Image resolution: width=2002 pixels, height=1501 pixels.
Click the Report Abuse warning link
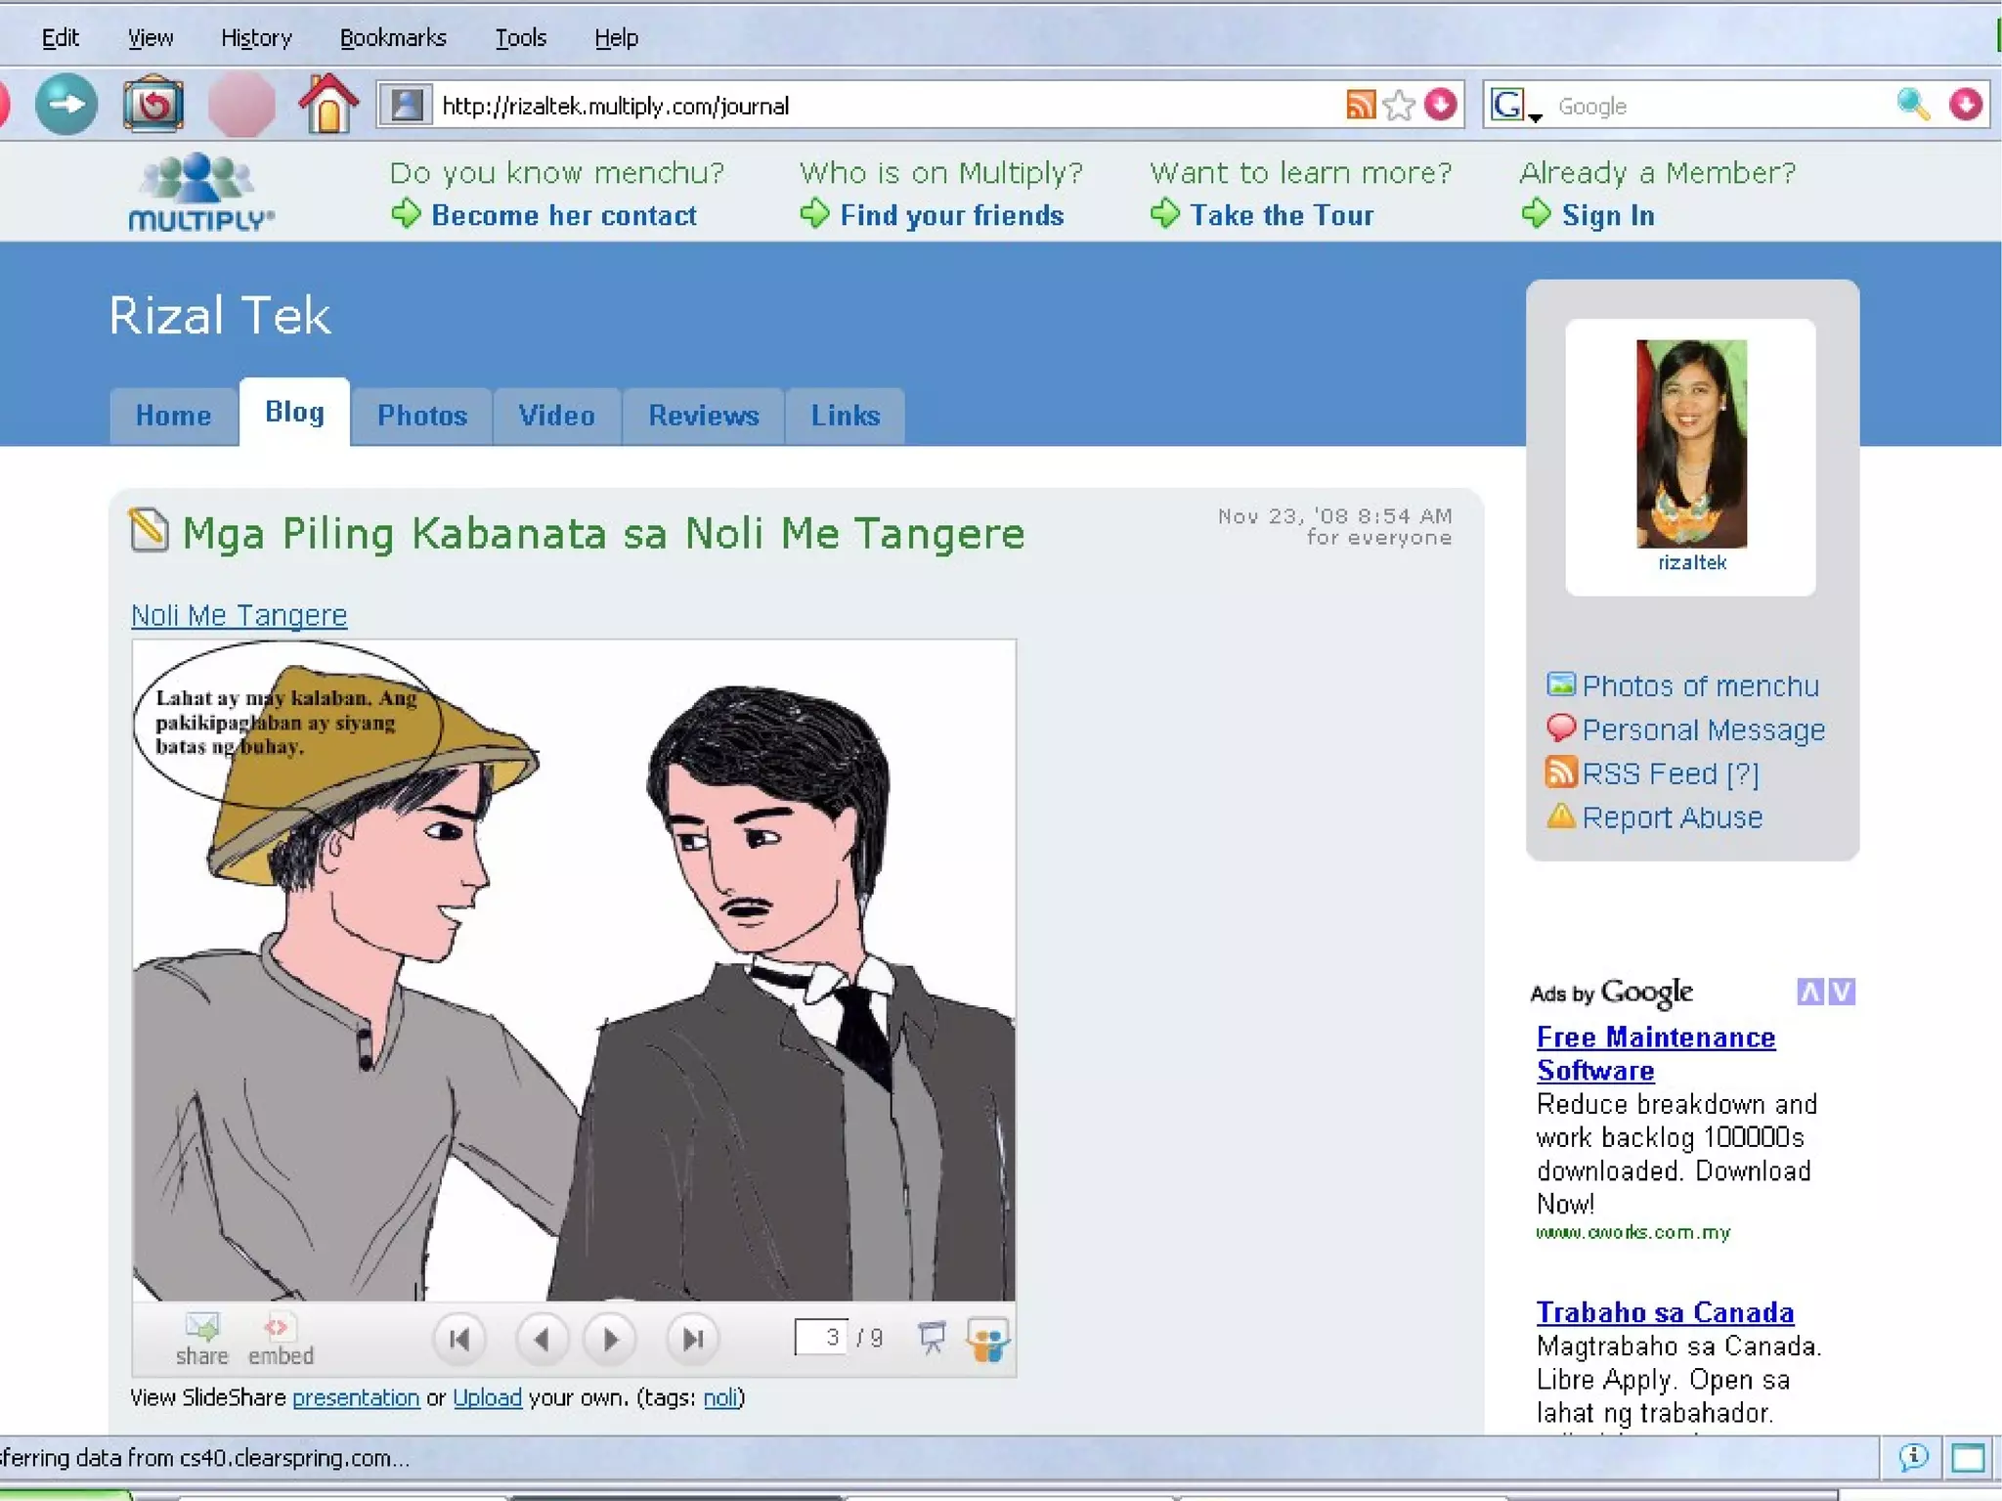1672,817
